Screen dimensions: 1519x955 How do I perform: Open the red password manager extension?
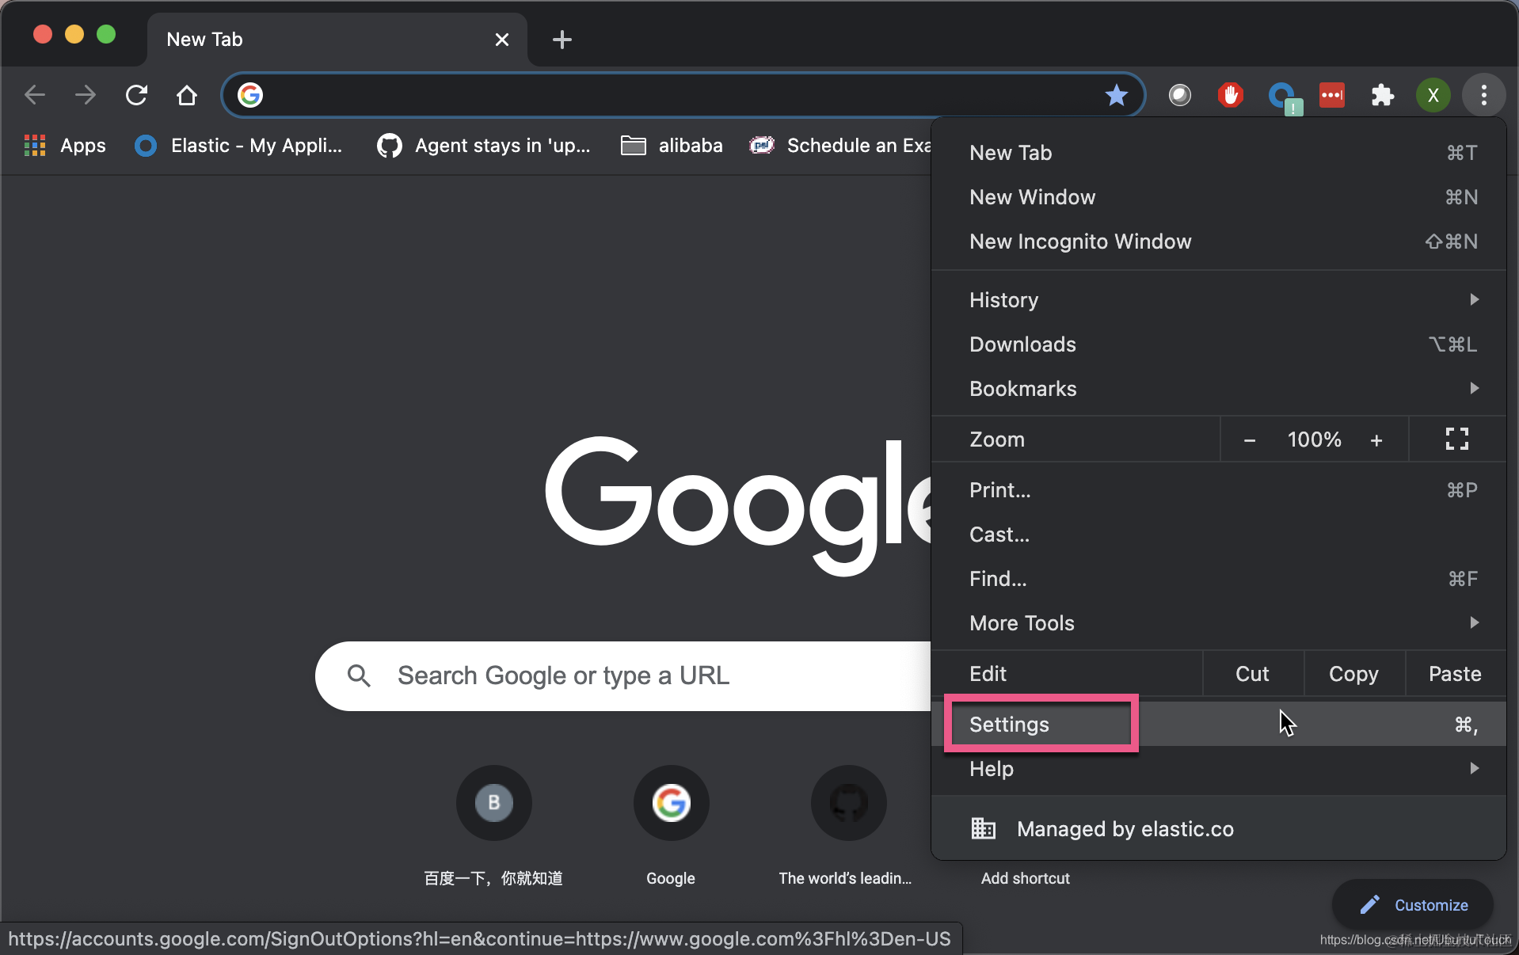click(x=1332, y=95)
